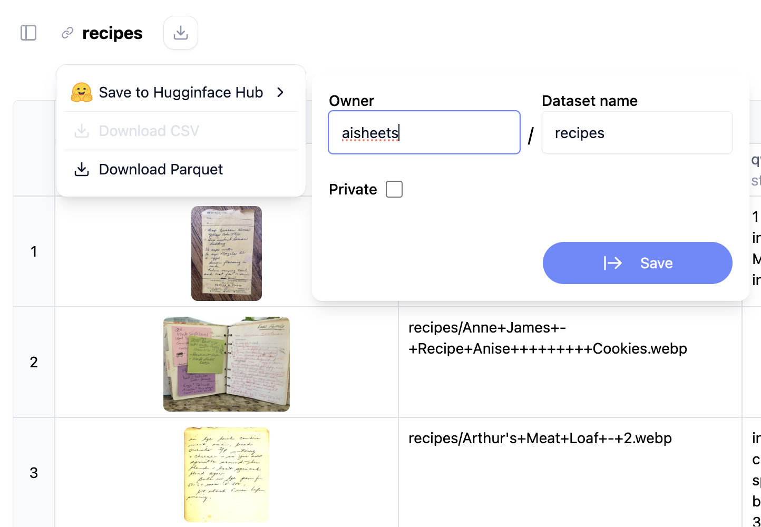Select Download Parquet menu entry
The image size is (761, 527).
161,169
